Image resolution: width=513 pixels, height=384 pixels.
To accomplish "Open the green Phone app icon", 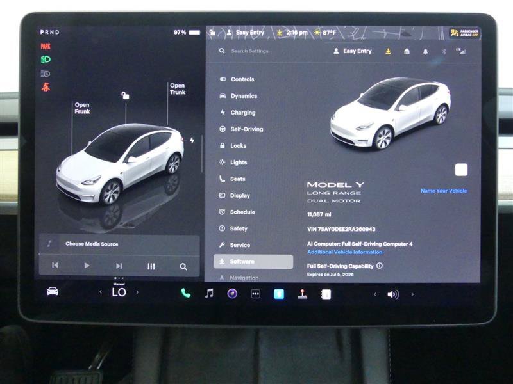I will [x=185, y=293].
